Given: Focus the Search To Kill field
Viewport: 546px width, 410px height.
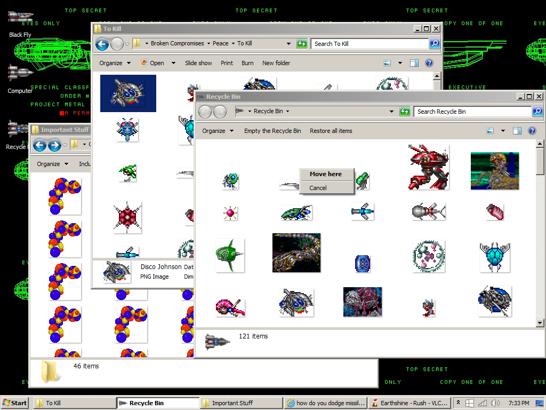Looking at the screenshot, I should click(369, 44).
